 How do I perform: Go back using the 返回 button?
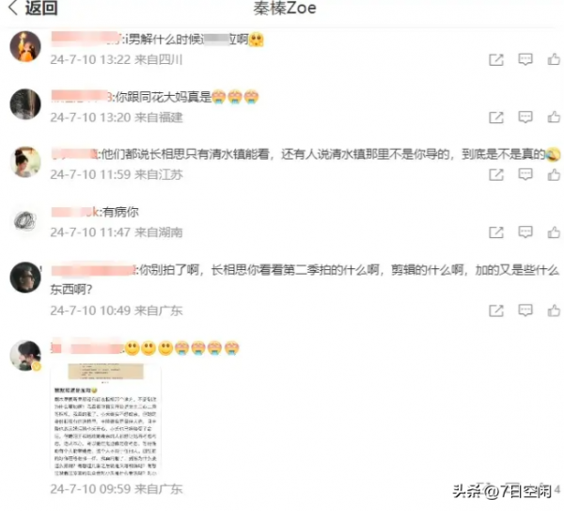(32, 8)
